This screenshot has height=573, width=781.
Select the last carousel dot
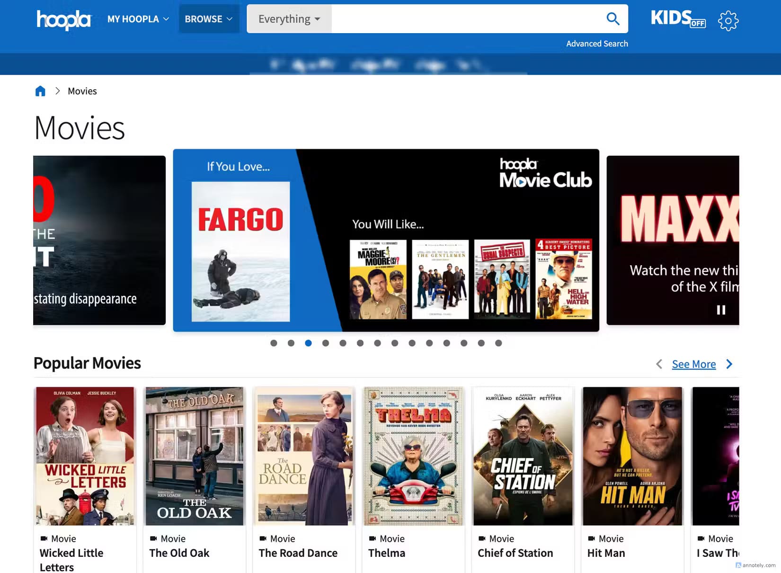[x=498, y=343]
